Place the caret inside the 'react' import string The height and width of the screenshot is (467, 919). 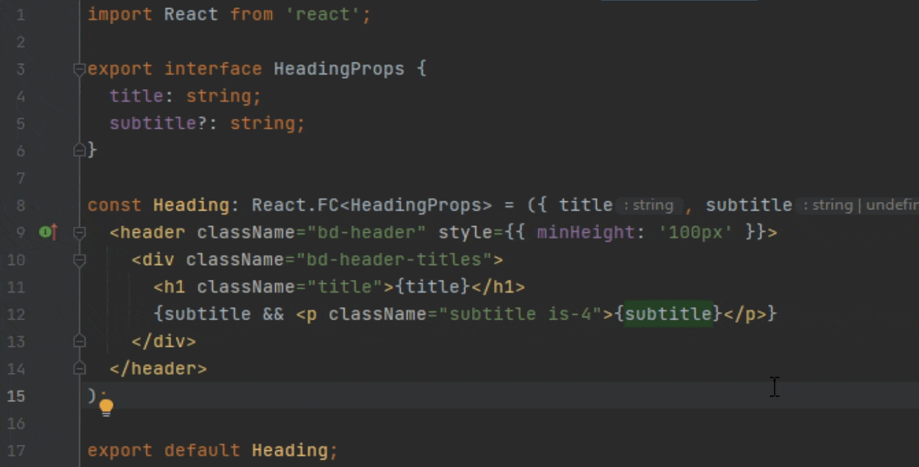324,13
